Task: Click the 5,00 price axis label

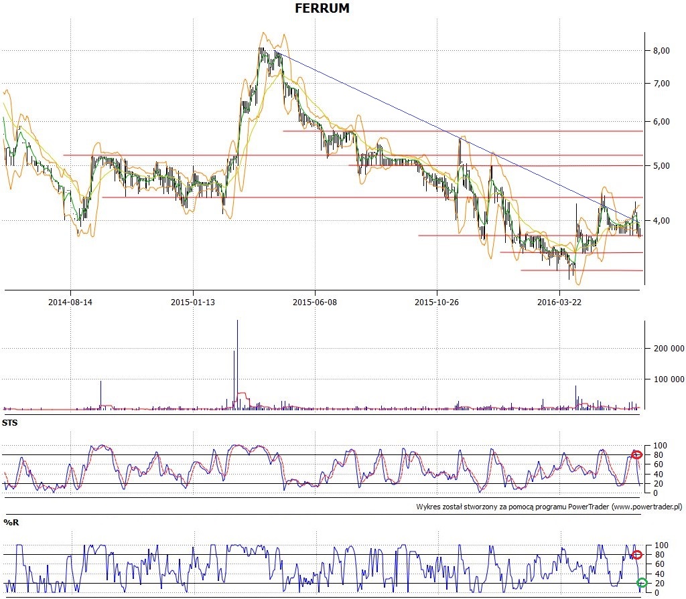Action: [x=661, y=166]
